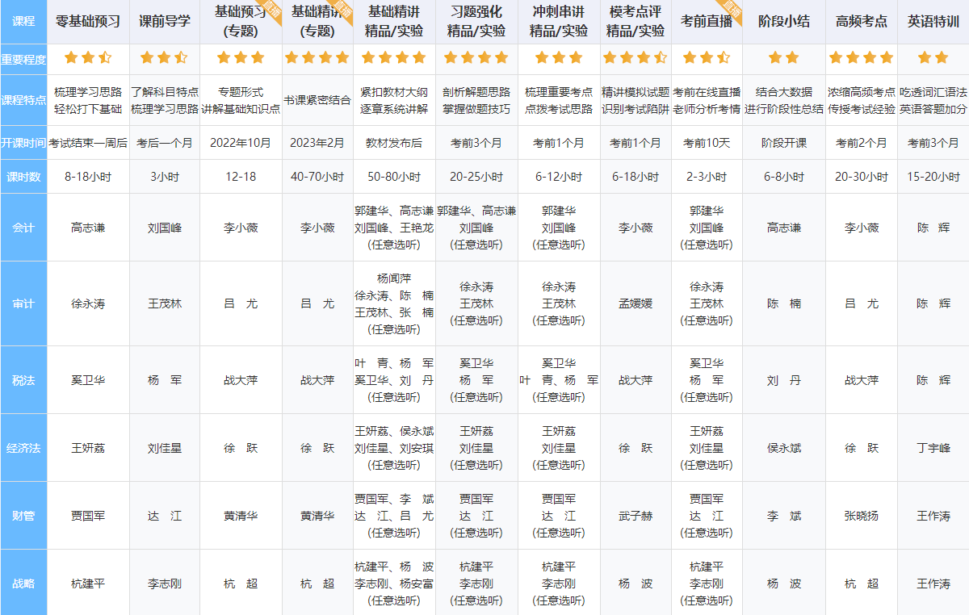Click teacher name 张晓扬 under 高频考点
Image resolution: width=969 pixels, height=615 pixels.
[x=861, y=516]
